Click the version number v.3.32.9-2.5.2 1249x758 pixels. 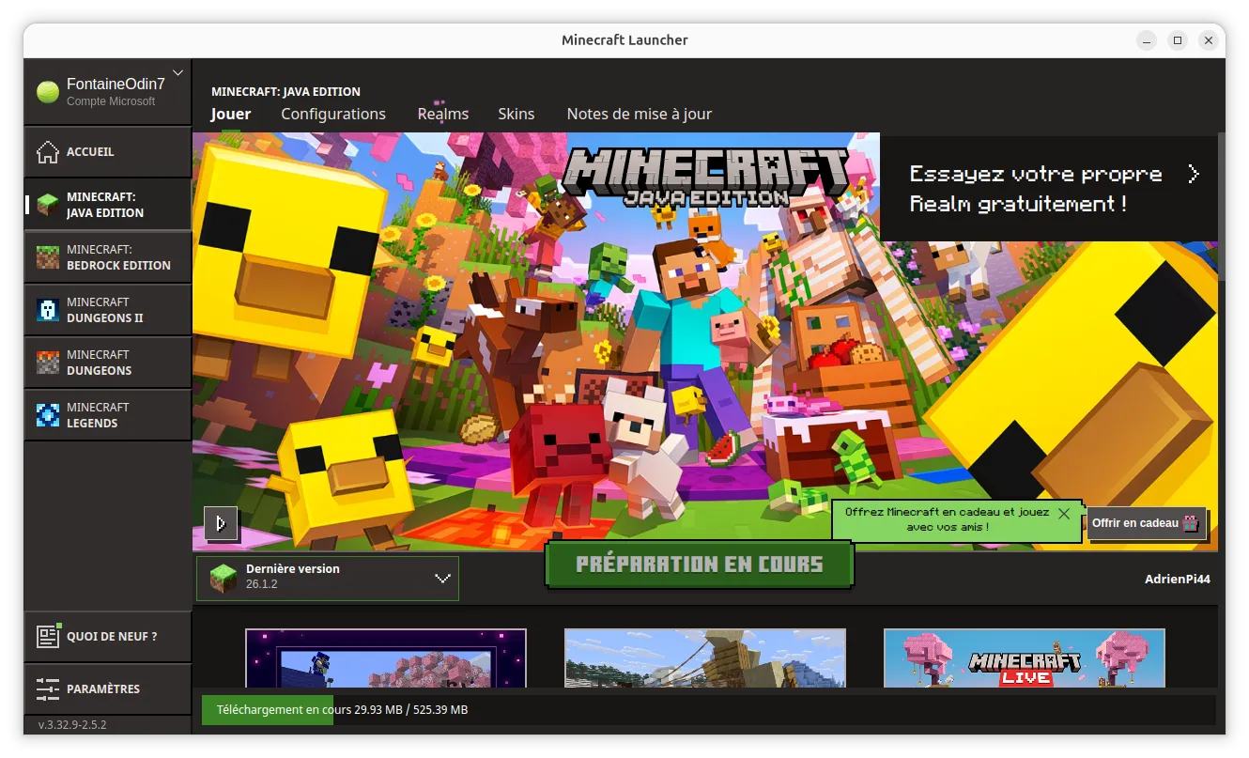pyautogui.click(x=72, y=725)
